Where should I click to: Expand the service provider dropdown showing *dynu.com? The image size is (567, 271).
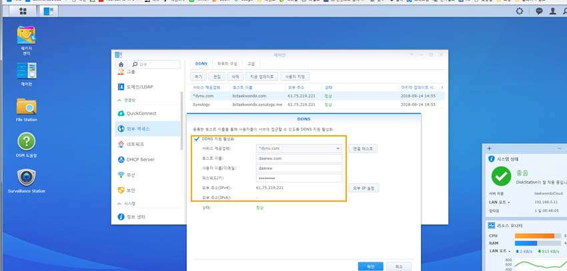pyautogui.click(x=298, y=148)
